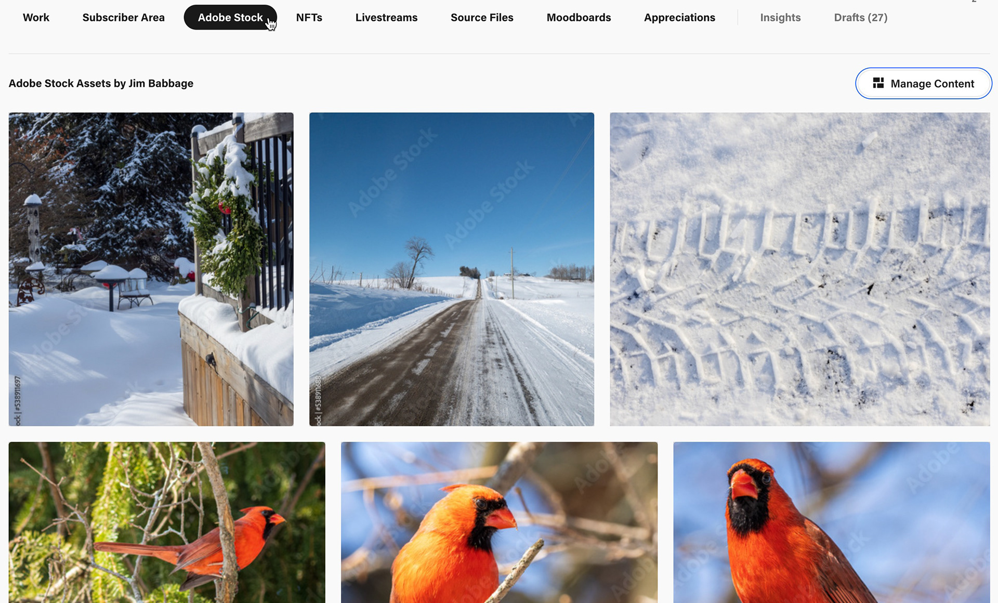This screenshot has height=603, width=998.
Task: Switch to Source Files tab
Action: tap(482, 17)
